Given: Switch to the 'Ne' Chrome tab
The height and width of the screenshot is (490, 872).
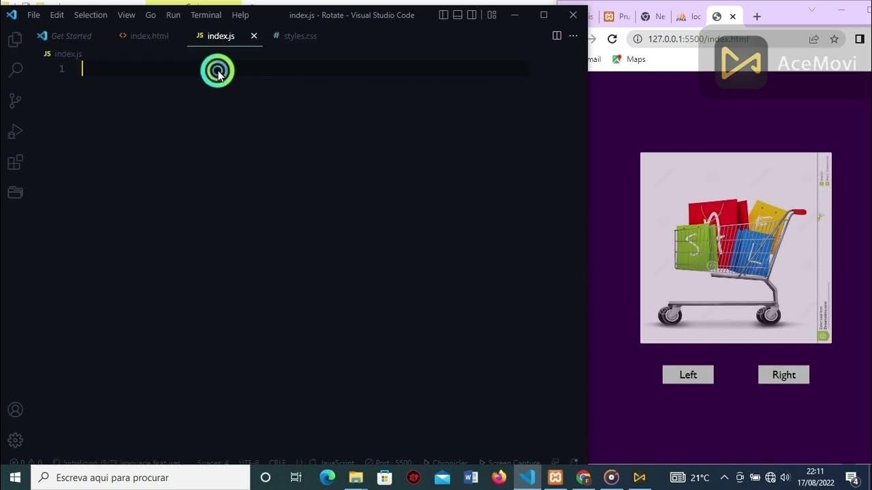Looking at the screenshot, I should [x=653, y=16].
